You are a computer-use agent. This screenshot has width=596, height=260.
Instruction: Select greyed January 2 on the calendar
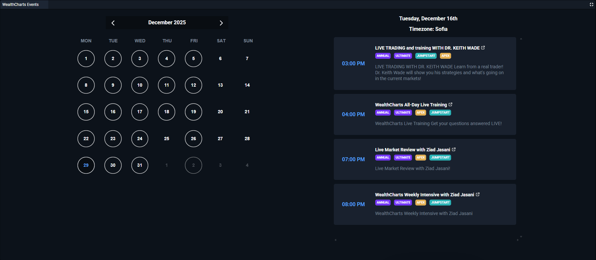click(x=194, y=165)
